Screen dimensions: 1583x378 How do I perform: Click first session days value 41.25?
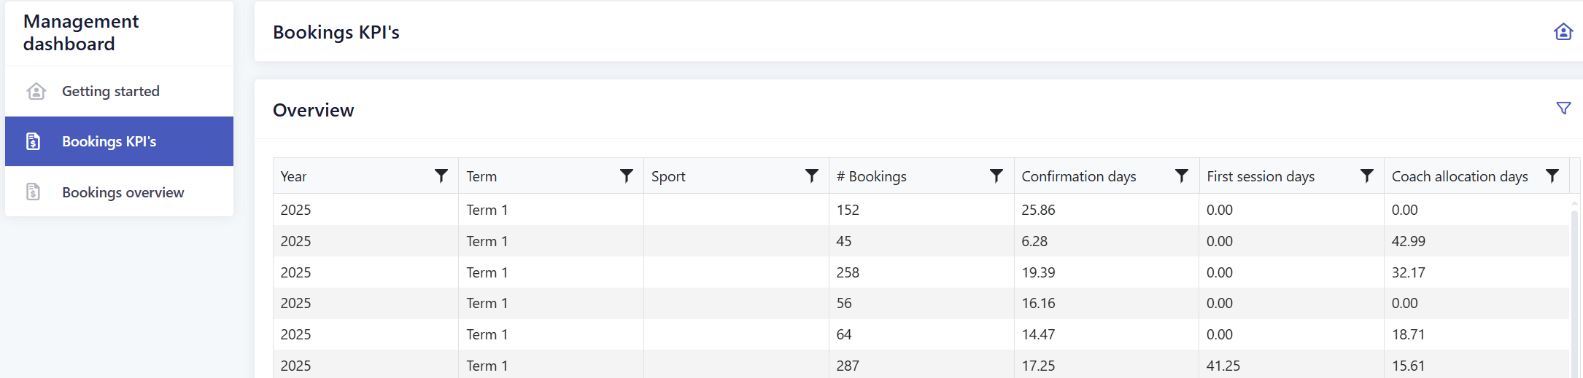click(x=1223, y=366)
